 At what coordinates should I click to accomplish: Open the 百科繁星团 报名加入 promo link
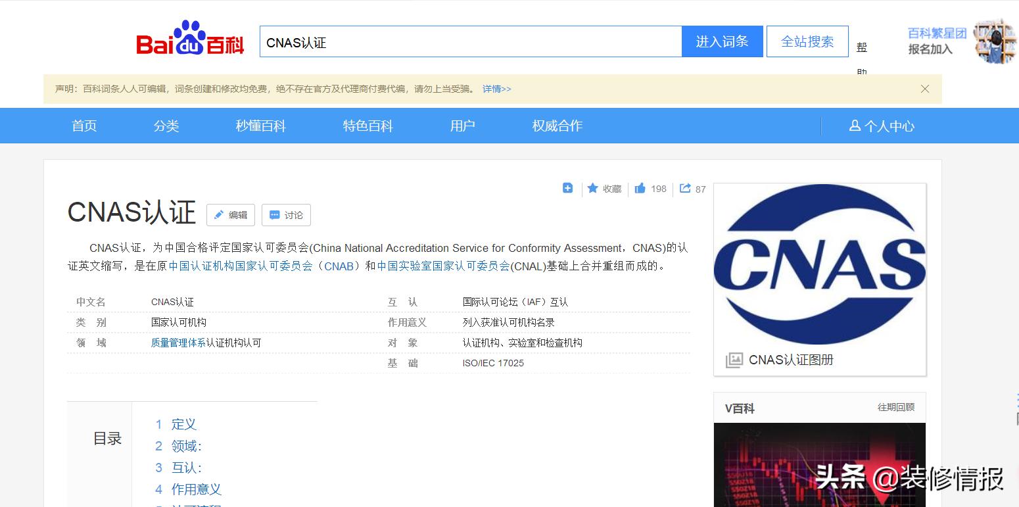click(x=937, y=41)
